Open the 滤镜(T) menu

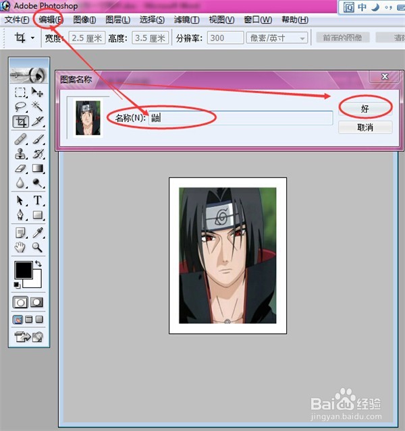187,20
